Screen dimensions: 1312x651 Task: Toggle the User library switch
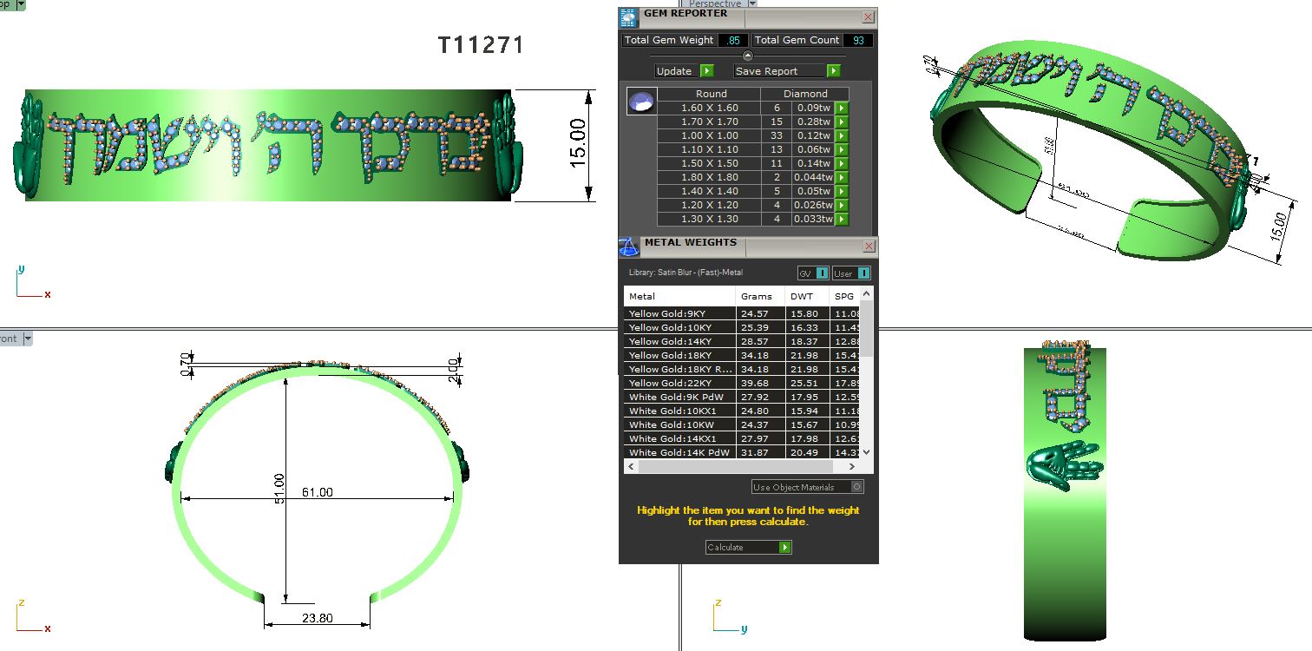[863, 273]
